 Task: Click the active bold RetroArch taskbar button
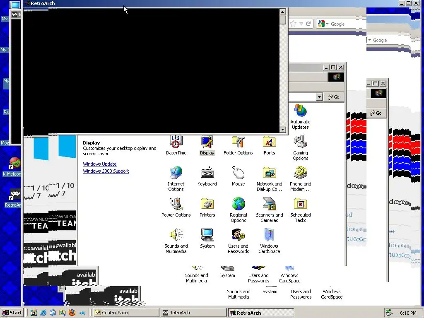261,313
